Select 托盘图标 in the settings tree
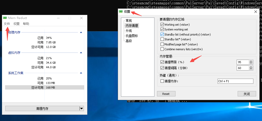This screenshot has height=121, width=262. (132, 36)
